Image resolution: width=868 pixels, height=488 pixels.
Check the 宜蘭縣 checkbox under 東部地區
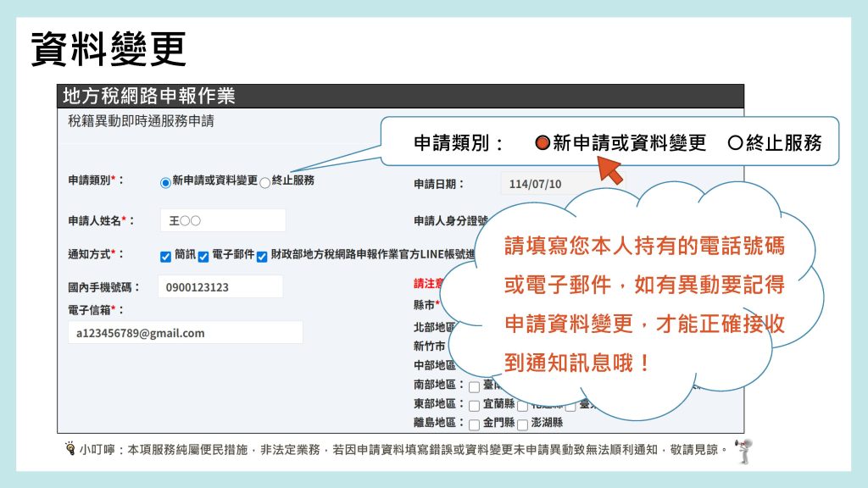tap(471, 404)
